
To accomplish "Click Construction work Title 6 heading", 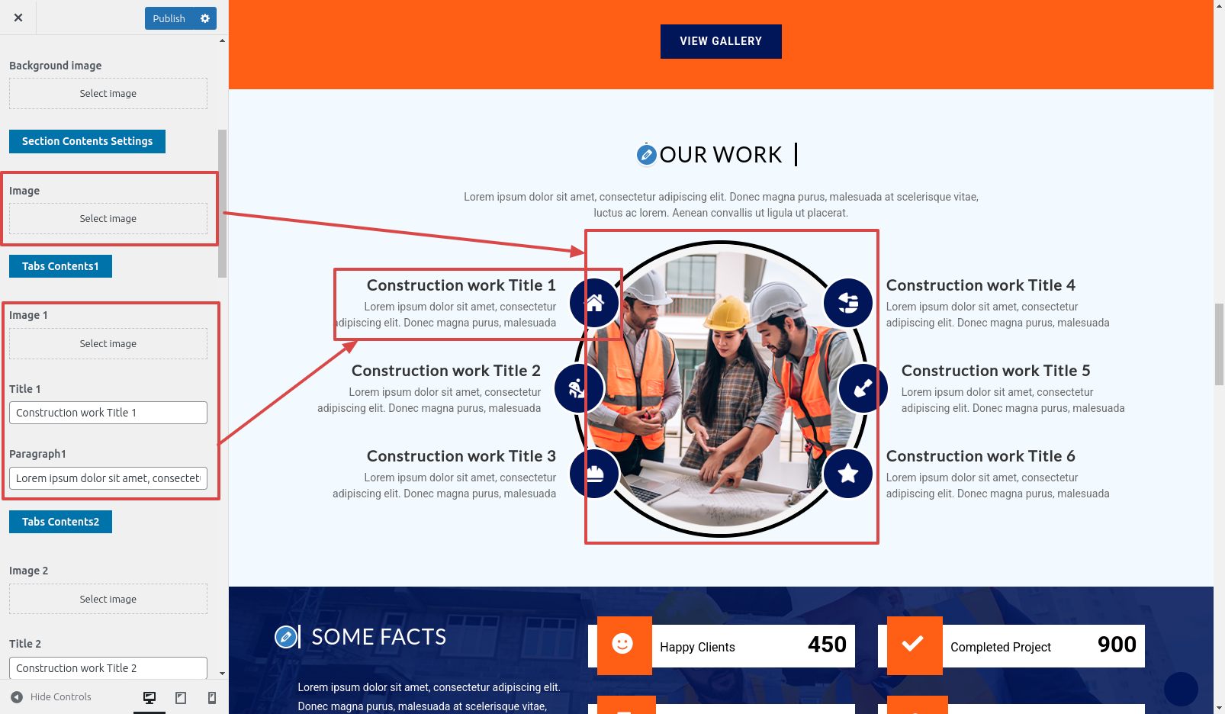I will pos(981,456).
